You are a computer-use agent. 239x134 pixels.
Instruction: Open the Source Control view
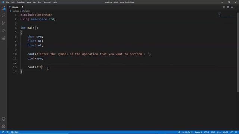[3, 23]
